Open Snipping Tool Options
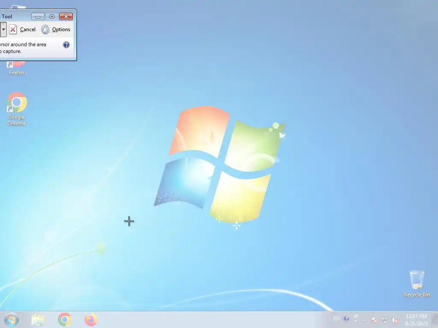Image resolution: width=438 pixels, height=328 pixels. pos(56,29)
